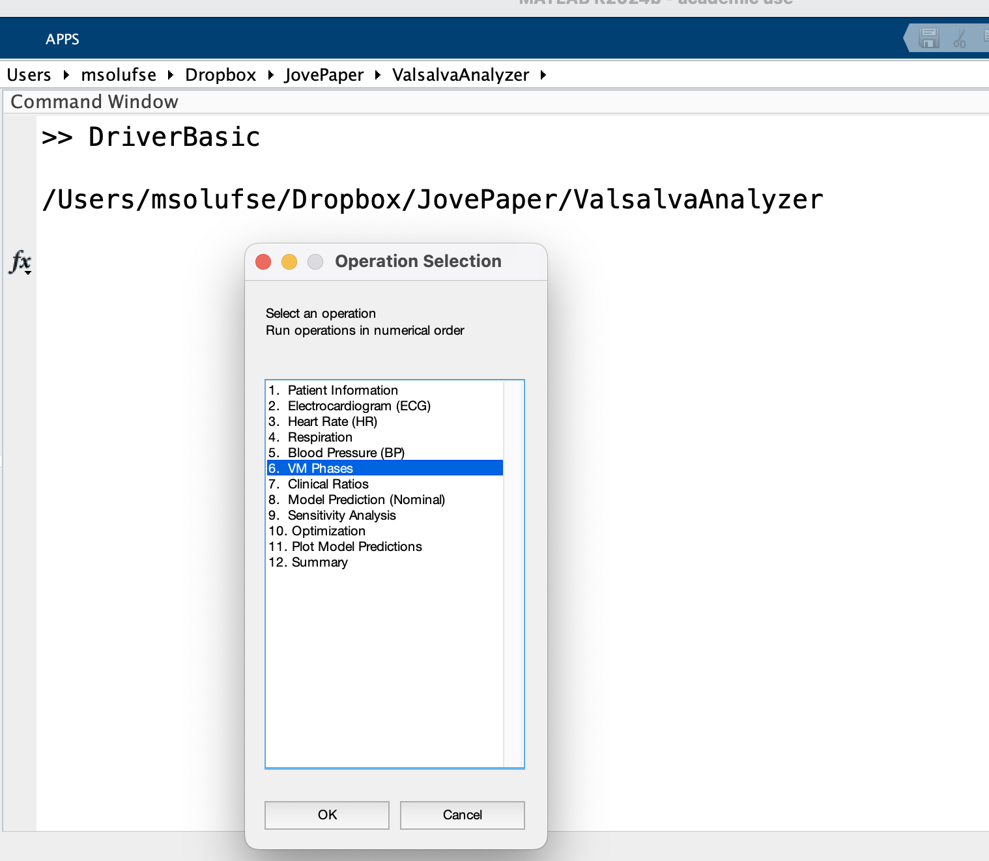This screenshot has height=861, width=989.
Task: Select '5. Blood Pressure (BP)' operation
Action: click(x=385, y=453)
